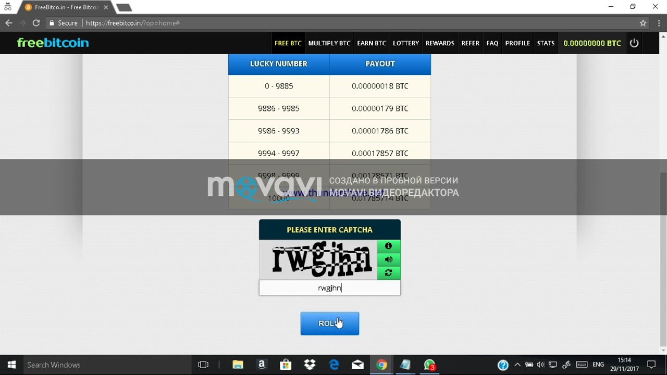
Task: Focus the captcha text input field
Action: pyautogui.click(x=330, y=287)
